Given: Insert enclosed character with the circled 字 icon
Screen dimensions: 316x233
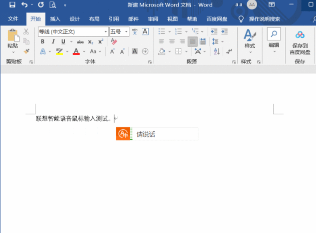Looking at the screenshot, I should (x=145, y=51).
